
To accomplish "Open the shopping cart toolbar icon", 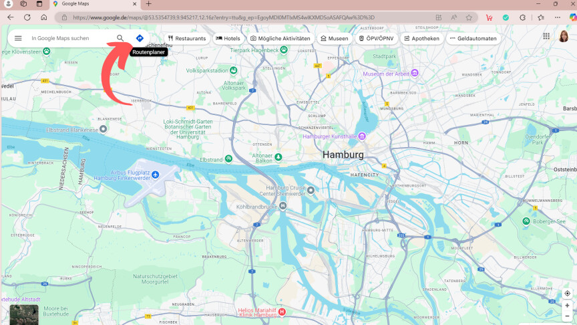I will point(489,17).
